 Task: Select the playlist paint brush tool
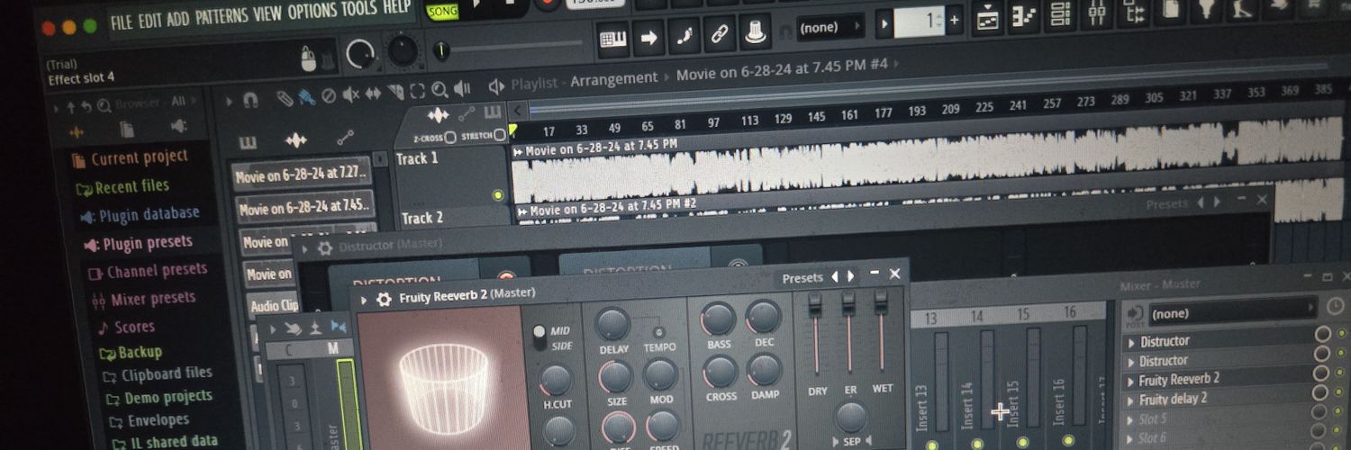pyautogui.click(x=307, y=96)
